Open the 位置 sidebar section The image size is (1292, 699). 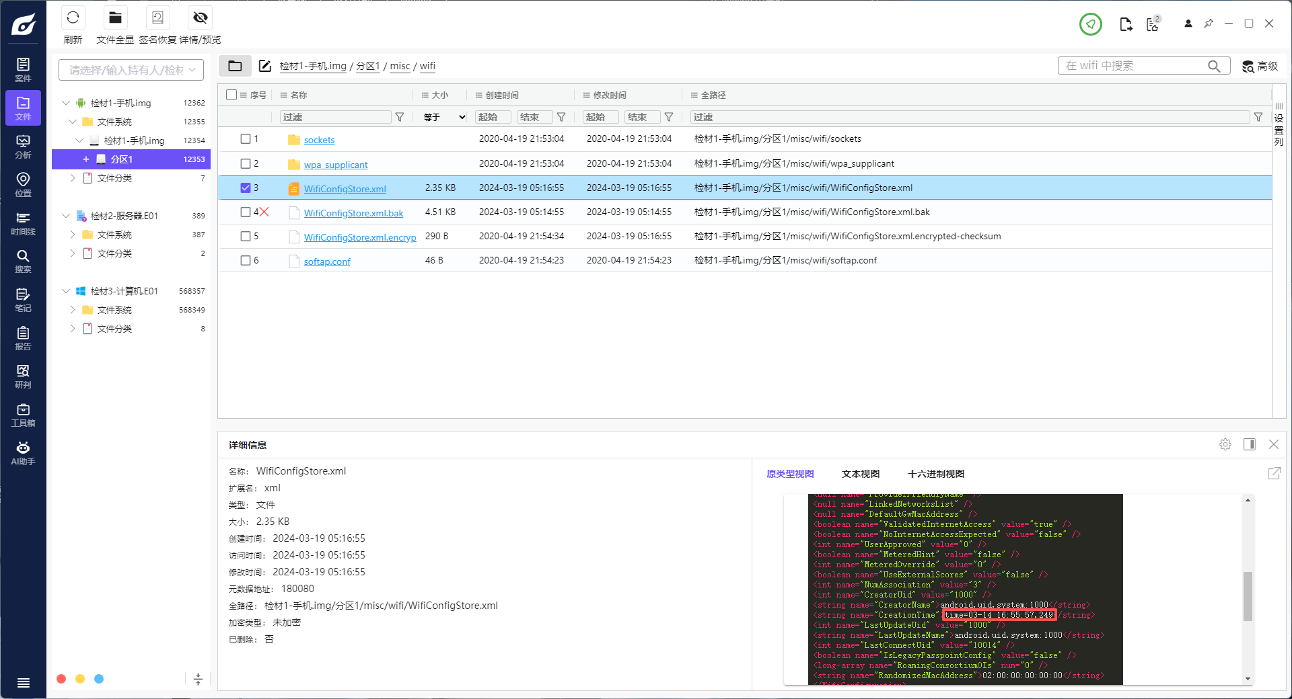23,185
